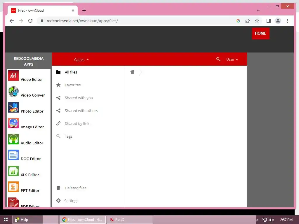299x224 pixels.
Task: Close the Files - ownCloud tab
Action: click(73, 10)
